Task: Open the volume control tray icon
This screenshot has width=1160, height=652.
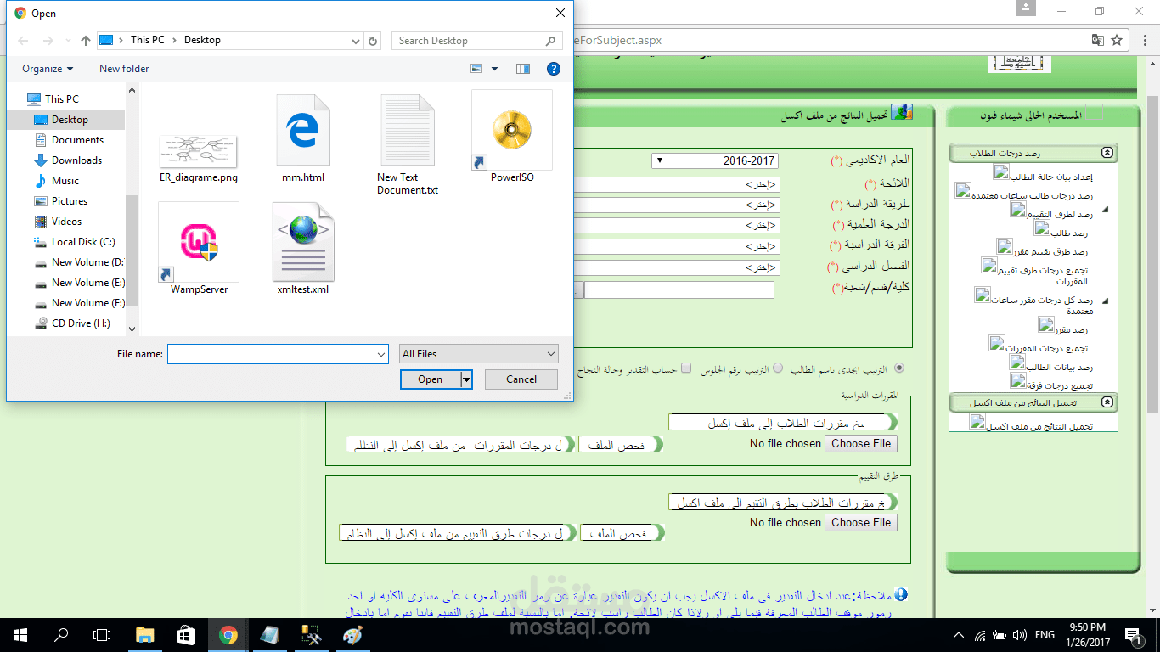Action: (x=1020, y=634)
